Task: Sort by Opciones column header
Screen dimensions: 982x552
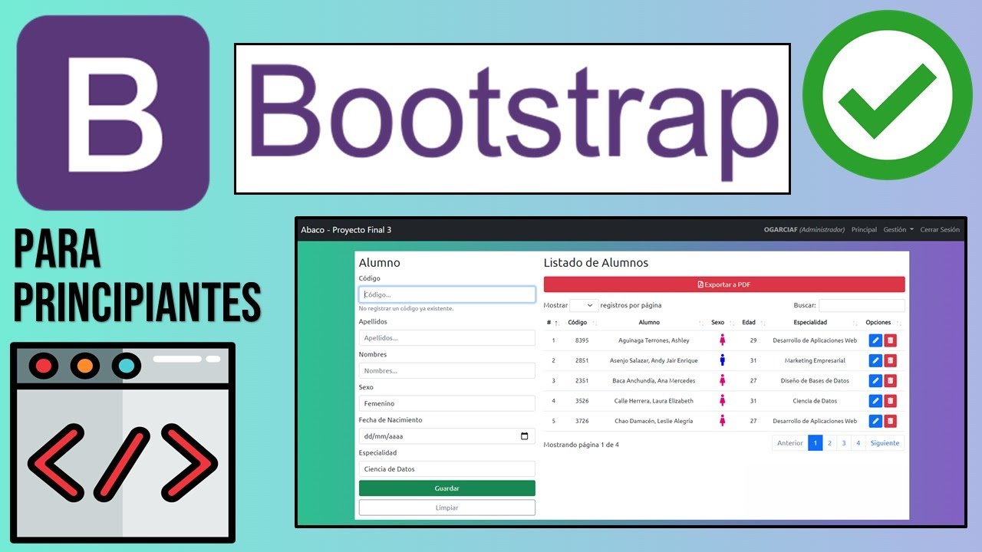Action: [x=883, y=323]
